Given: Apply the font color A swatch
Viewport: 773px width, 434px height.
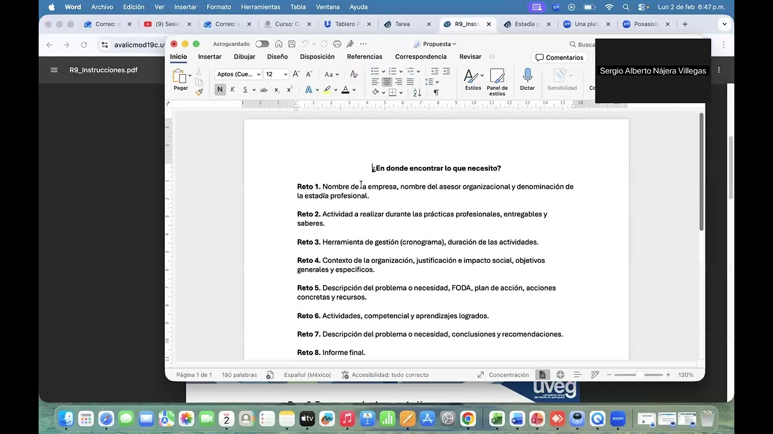Looking at the screenshot, I should pos(345,90).
